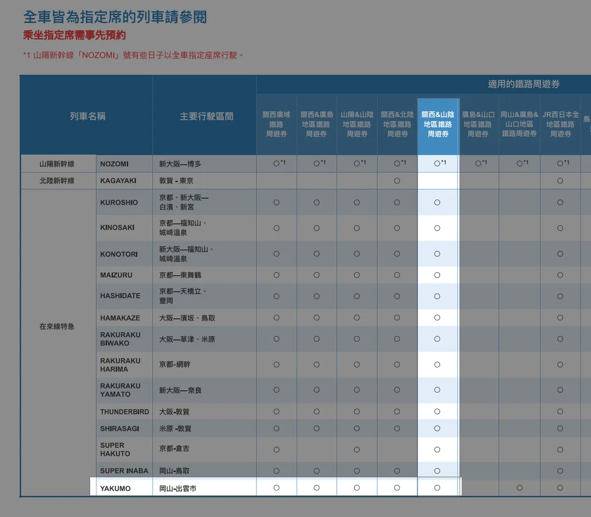Click NOZOMI circle in 廣島&山口 column

coord(478,163)
